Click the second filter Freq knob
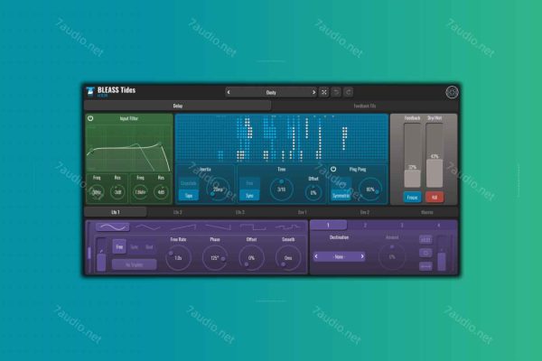The image size is (542, 361). click(140, 192)
